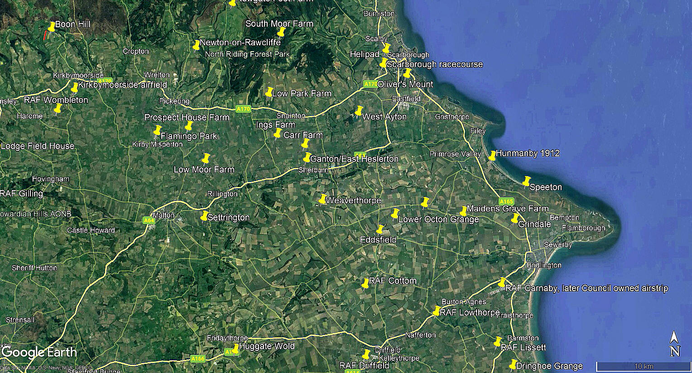The height and width of the screenshot is (373, 692).
Task: Click the Kirby Misperton label
Action: [x=158, y=144]
